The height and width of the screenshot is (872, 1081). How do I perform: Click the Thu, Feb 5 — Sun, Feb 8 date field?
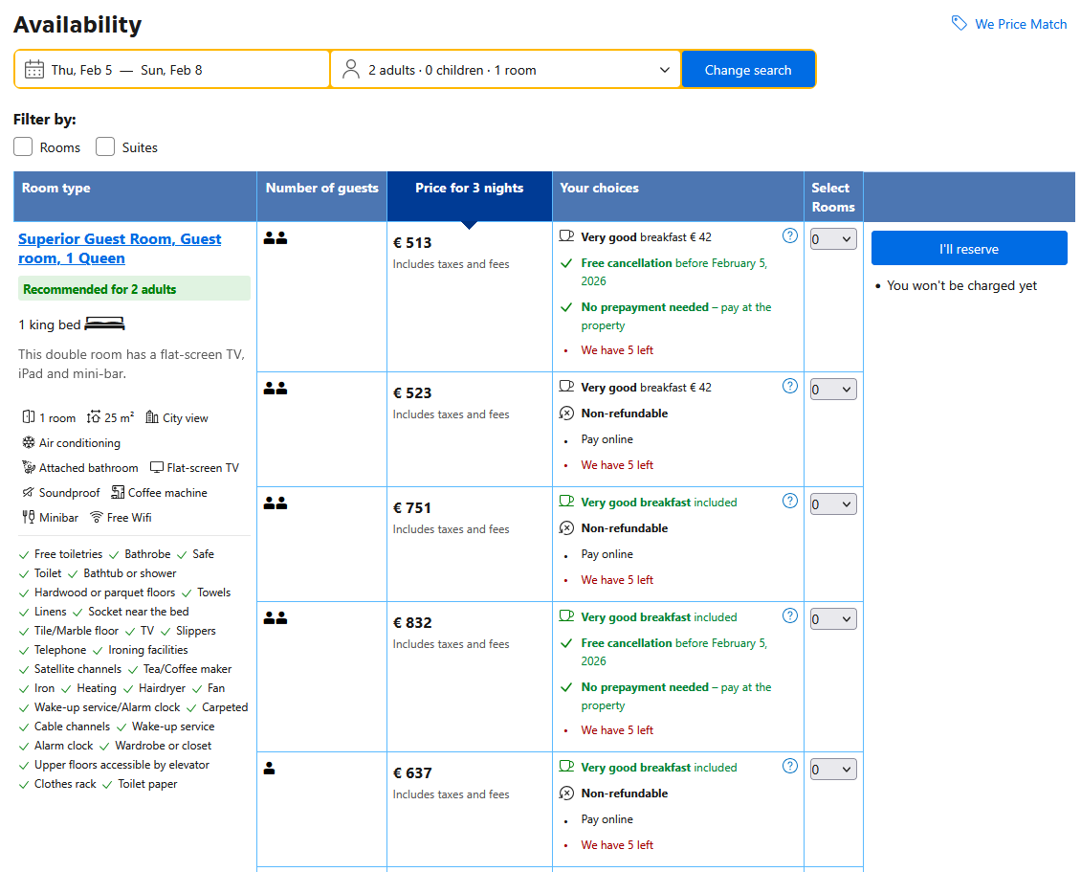click(x=172, y=70)
